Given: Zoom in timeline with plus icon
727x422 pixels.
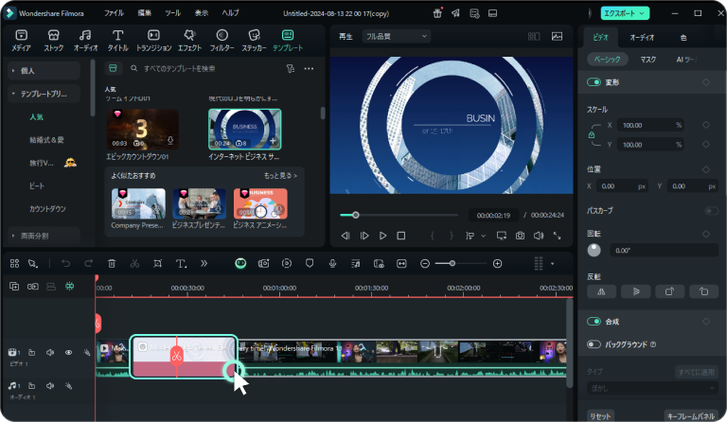Looking at the screenshot, I should pyautogui.click(x=498, y=264).
